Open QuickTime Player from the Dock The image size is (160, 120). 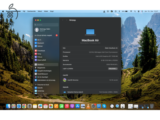(117, 106)
